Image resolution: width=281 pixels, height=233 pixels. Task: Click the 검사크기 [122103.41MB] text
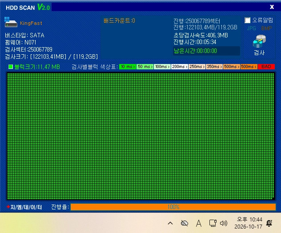click(51, 56)
